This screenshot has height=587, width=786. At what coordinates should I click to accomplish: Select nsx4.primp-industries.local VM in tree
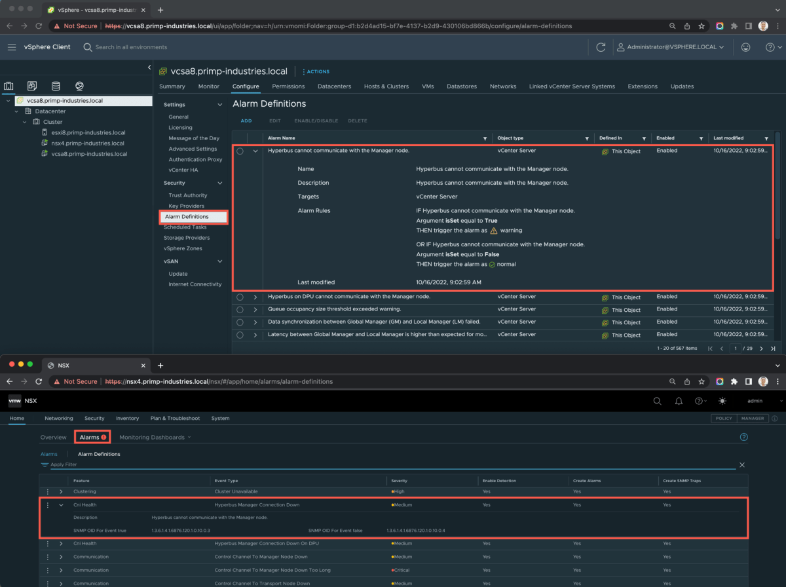(x=88, y=143)
